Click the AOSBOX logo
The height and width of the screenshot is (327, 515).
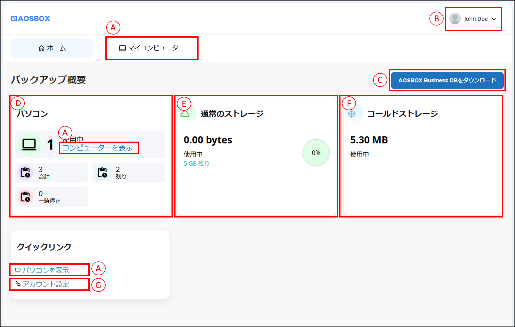pos(31,19)
